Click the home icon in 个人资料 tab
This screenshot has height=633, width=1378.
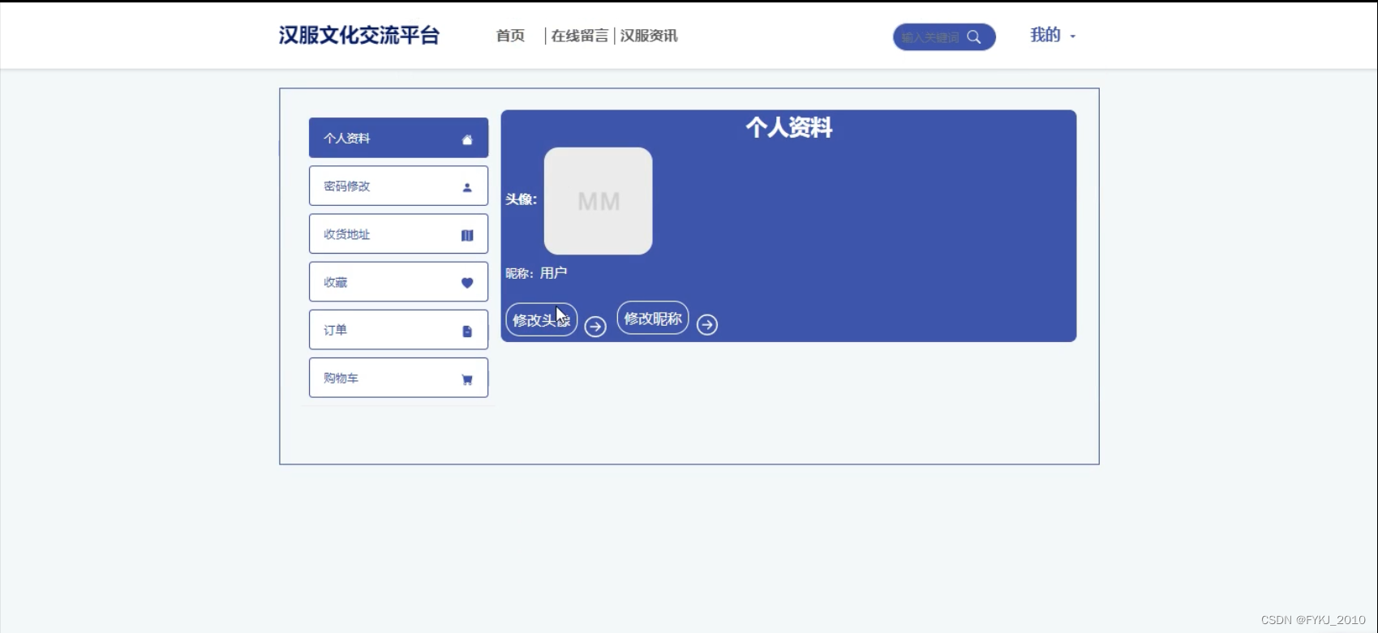click(x=467, y=139)
